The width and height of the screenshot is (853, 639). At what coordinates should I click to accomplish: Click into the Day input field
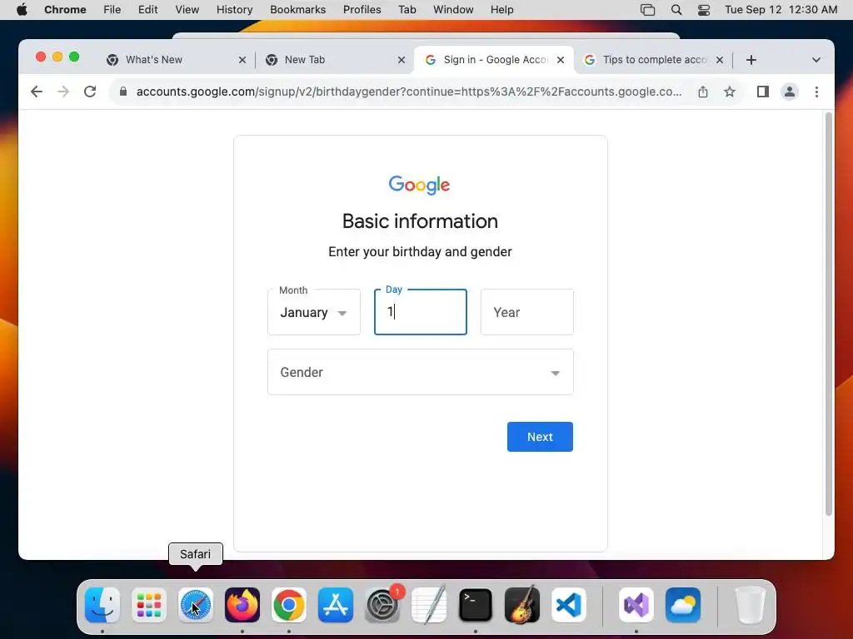421,312
